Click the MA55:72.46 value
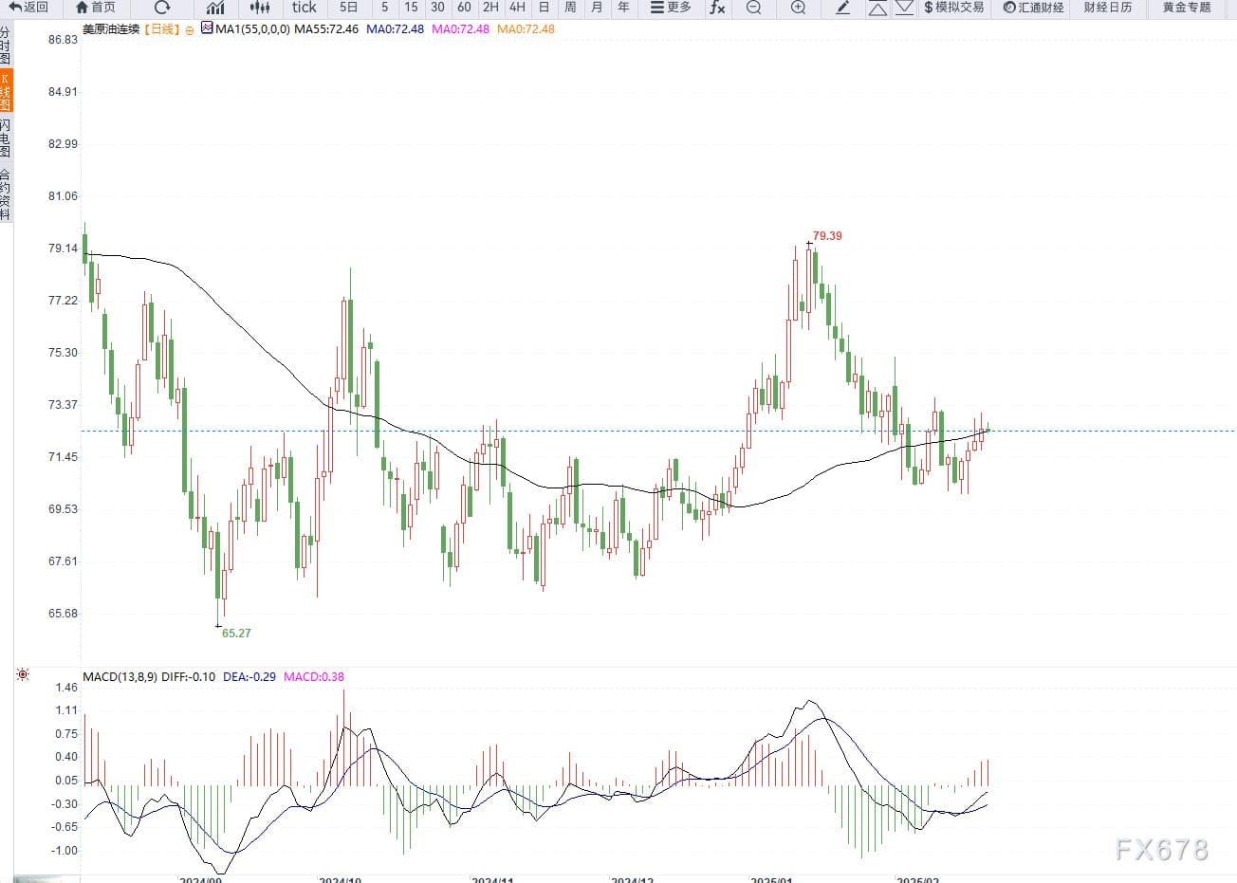 click(x=326, y=29)
